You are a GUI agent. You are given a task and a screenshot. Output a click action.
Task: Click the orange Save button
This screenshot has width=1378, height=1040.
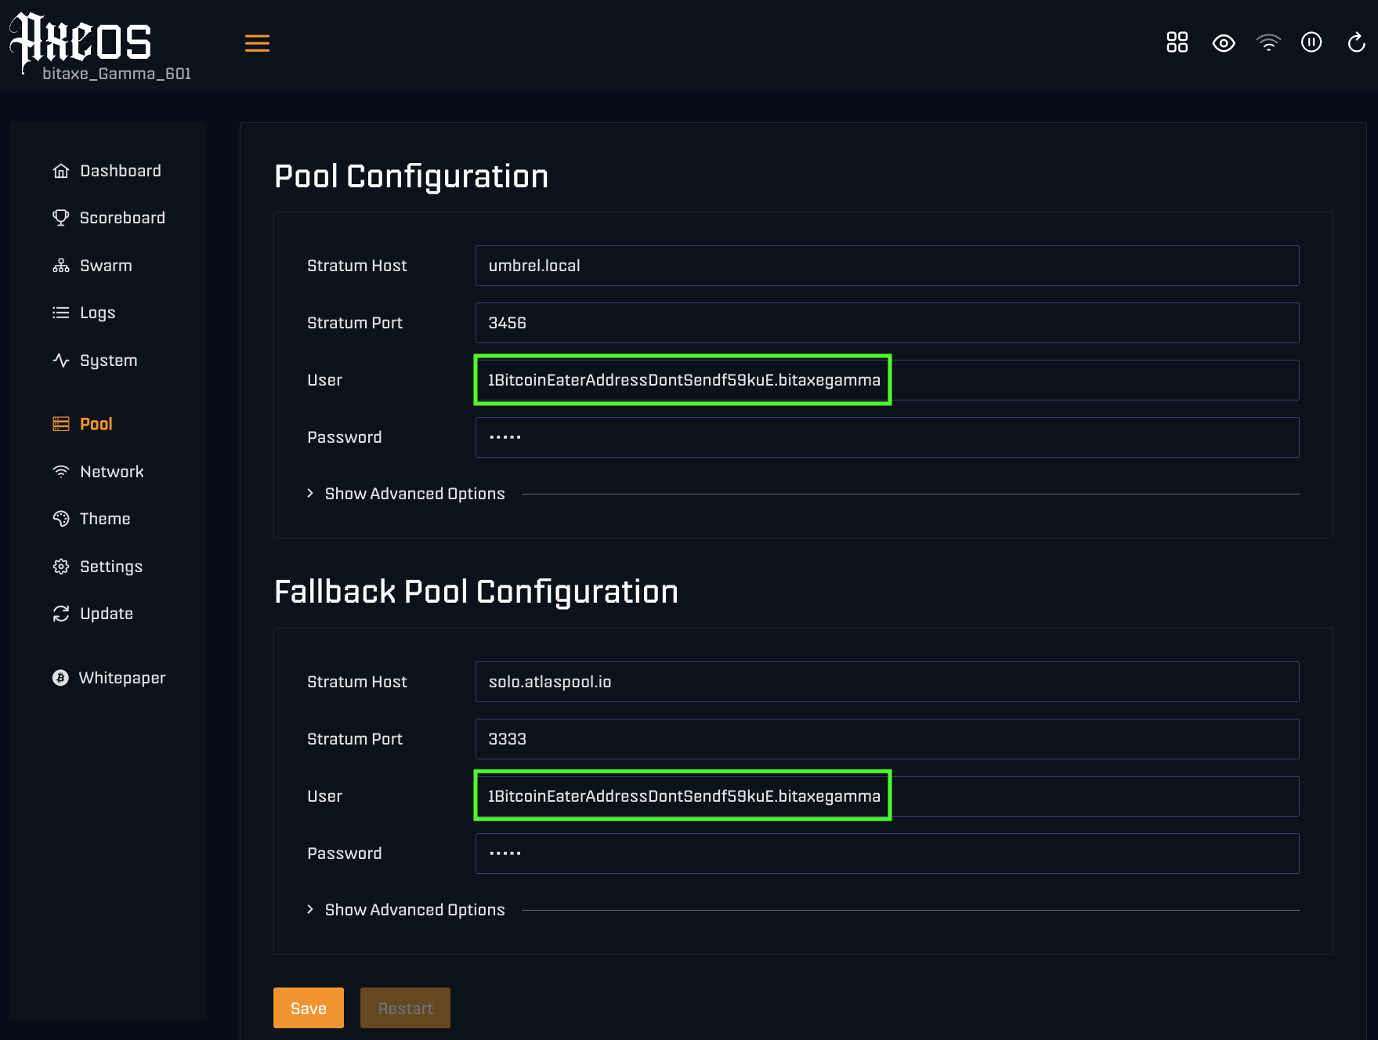point(309,1008)
